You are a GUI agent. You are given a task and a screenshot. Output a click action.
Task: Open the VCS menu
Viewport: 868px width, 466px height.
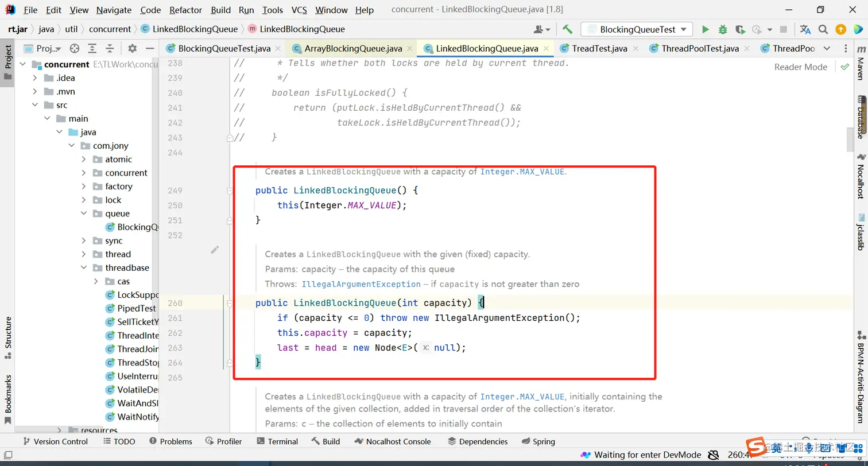point(299,10)
